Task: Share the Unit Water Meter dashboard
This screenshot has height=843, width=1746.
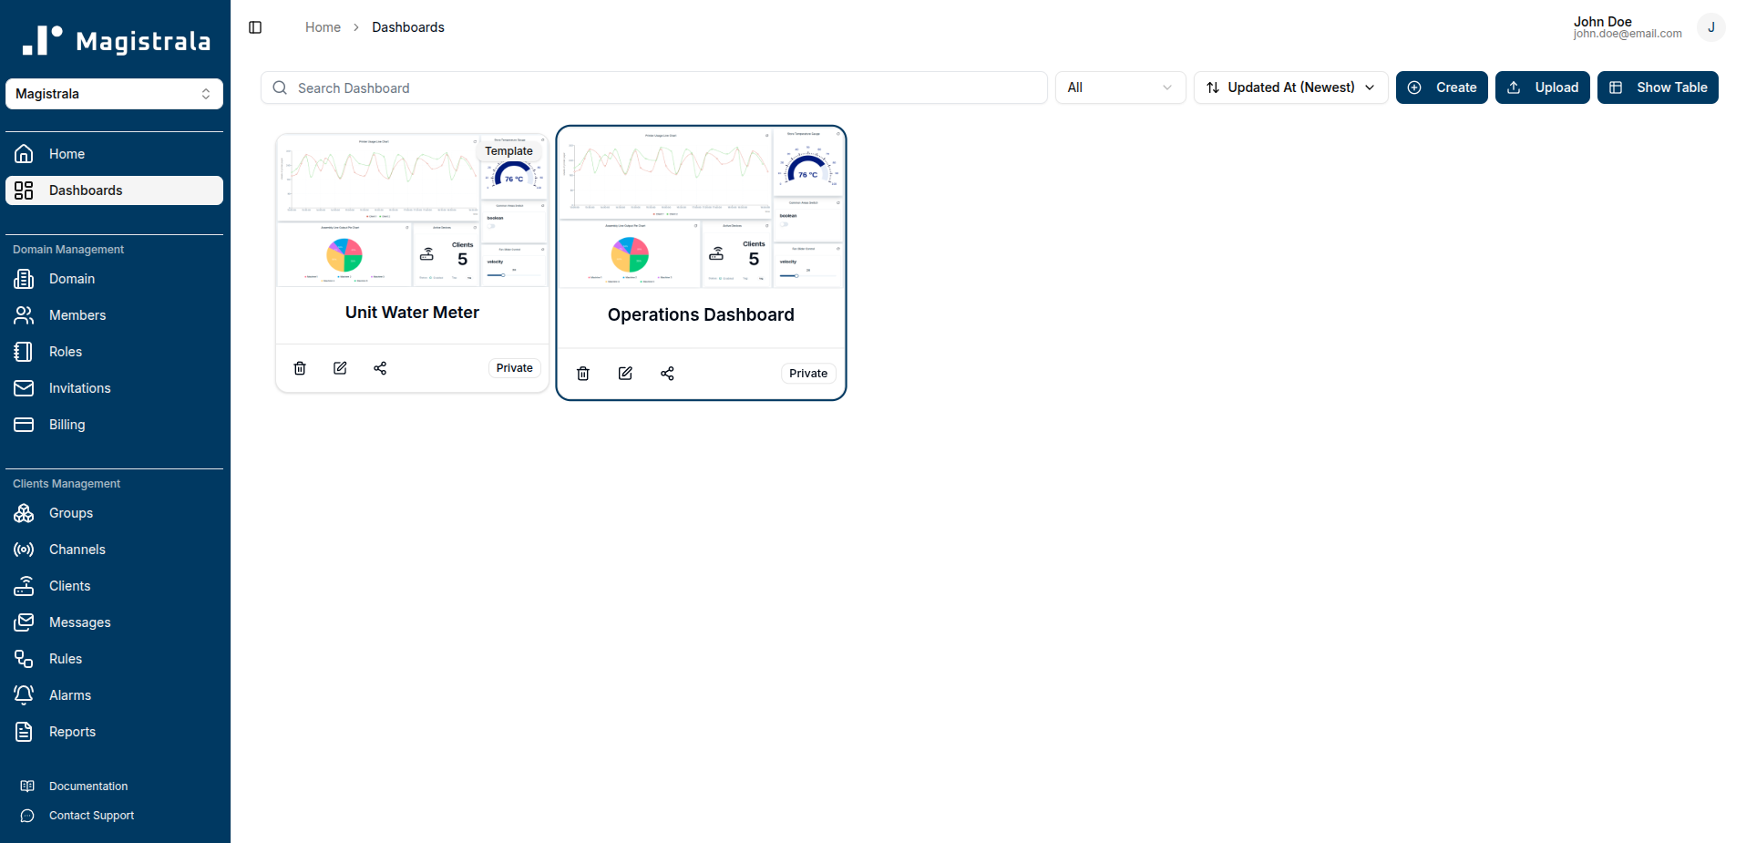Action: pyautogui.click(x=380, y=367)
